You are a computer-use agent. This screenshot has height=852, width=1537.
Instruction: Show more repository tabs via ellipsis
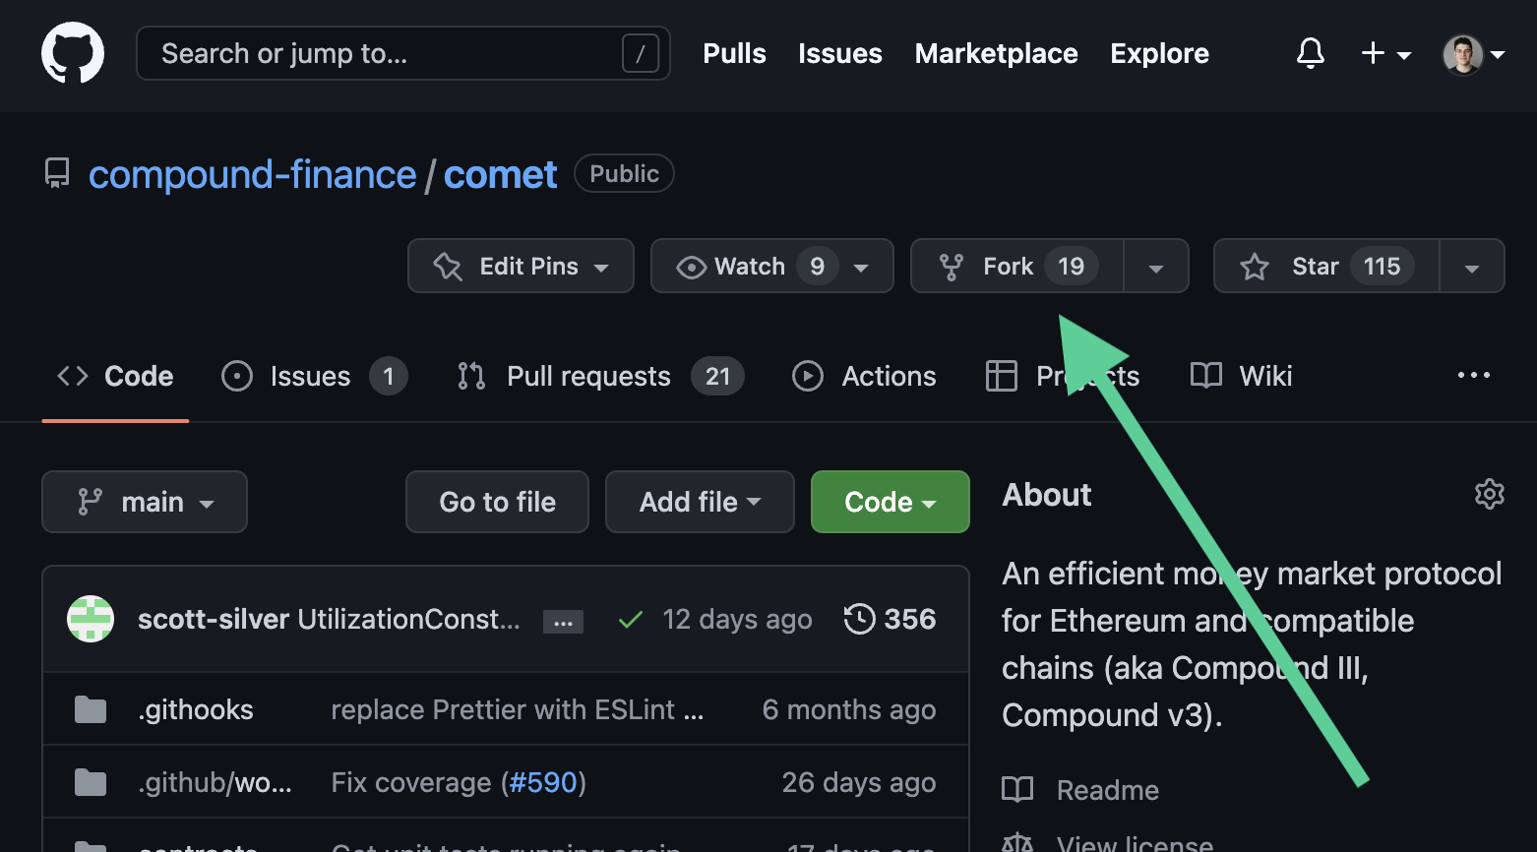click(1473, 375)
